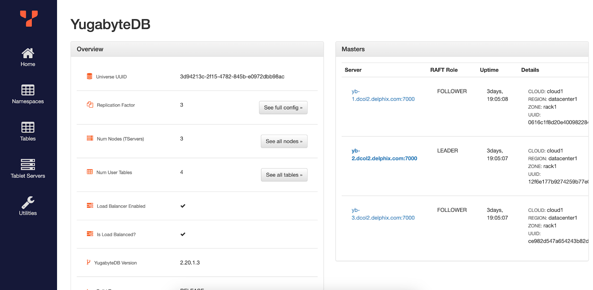This screenshot has height=290, width=593.
Task: Open the yb-3.dcol2.delphix.com:7000 master link
Action: click(x=383, y=218)
